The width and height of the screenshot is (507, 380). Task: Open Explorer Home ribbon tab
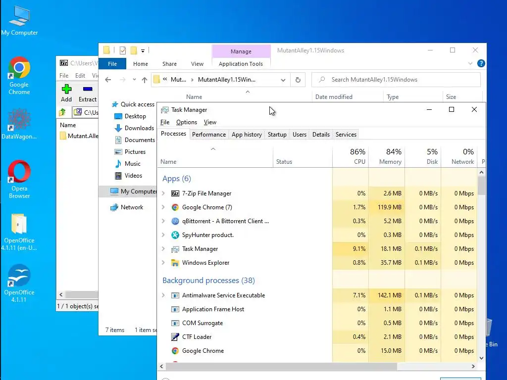140,64
